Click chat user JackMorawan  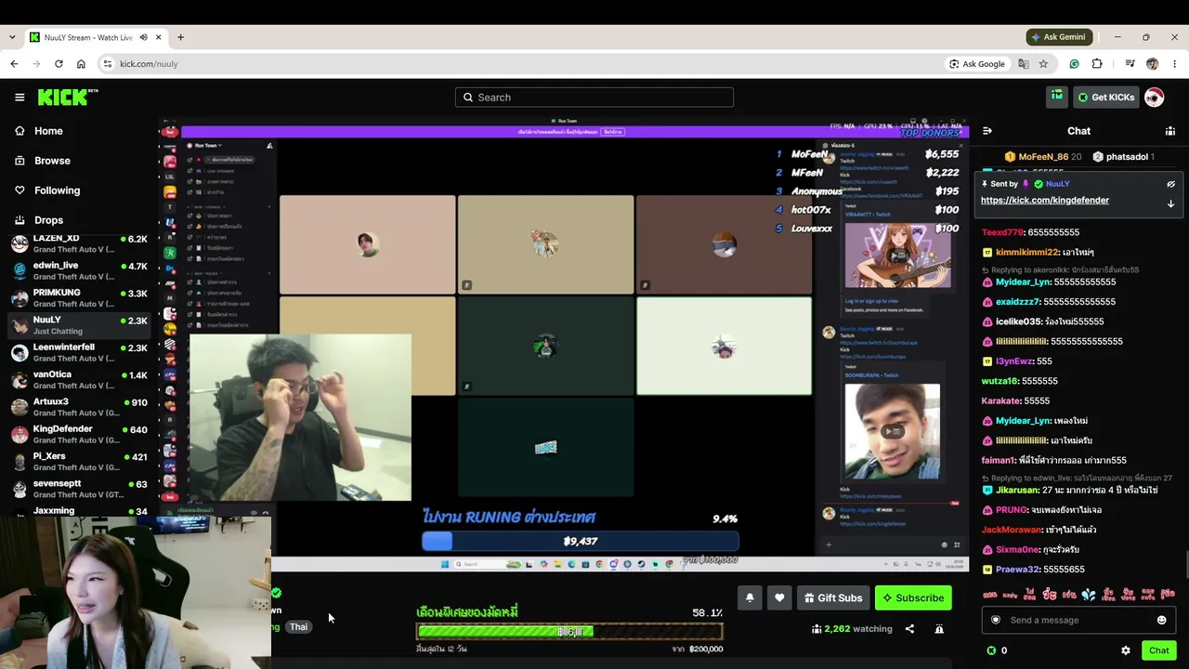[1011, 530]
